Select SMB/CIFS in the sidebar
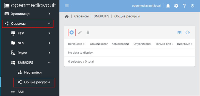 click(29, 63)
